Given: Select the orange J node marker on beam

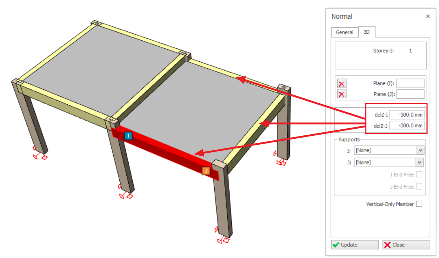Looking at the screenshot, I should click(205, 171).
